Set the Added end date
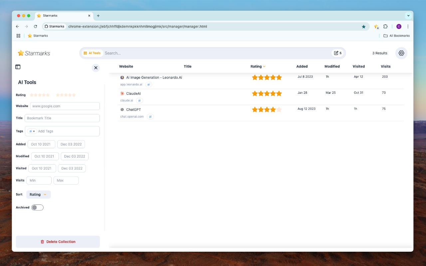Image resolution: width=426 pixels, height=266 pixels. click(x=71, y=144)
